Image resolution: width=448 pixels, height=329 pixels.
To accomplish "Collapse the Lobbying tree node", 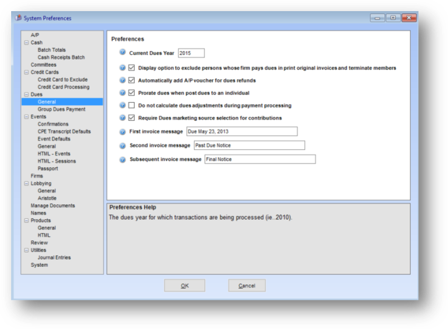I will [x=27, y=184].
